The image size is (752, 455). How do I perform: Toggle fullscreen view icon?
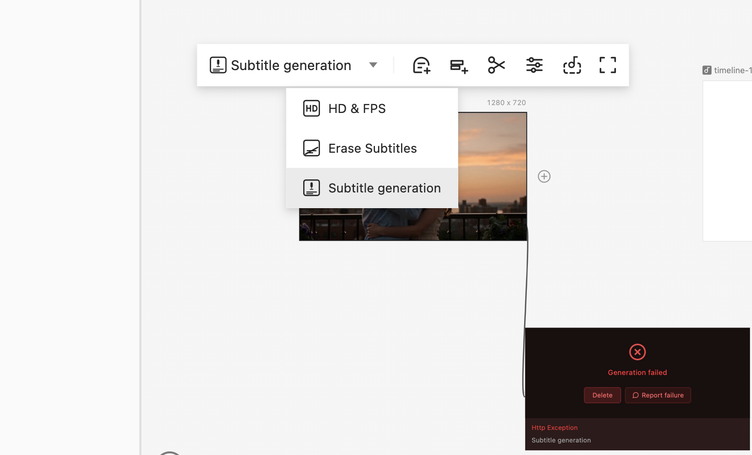pyautogui.click(x=607, y=65)
